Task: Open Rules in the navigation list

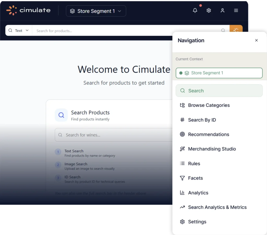Action: tap(194, 164)
